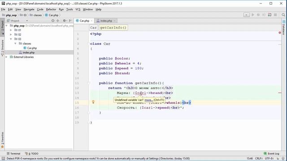Click the tool windows toggle in status bar corner

[3, 159]
